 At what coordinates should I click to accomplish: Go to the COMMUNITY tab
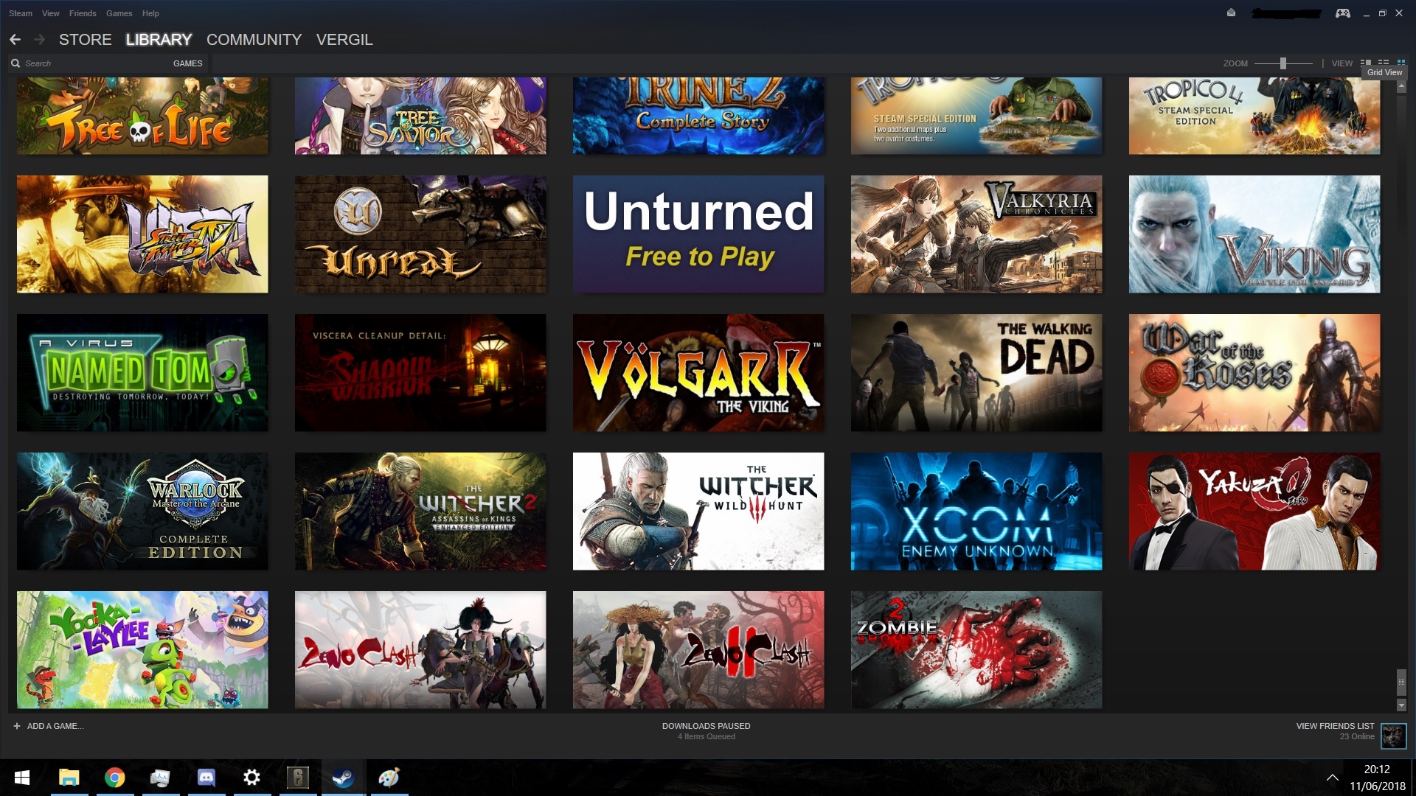pos(254,40)
